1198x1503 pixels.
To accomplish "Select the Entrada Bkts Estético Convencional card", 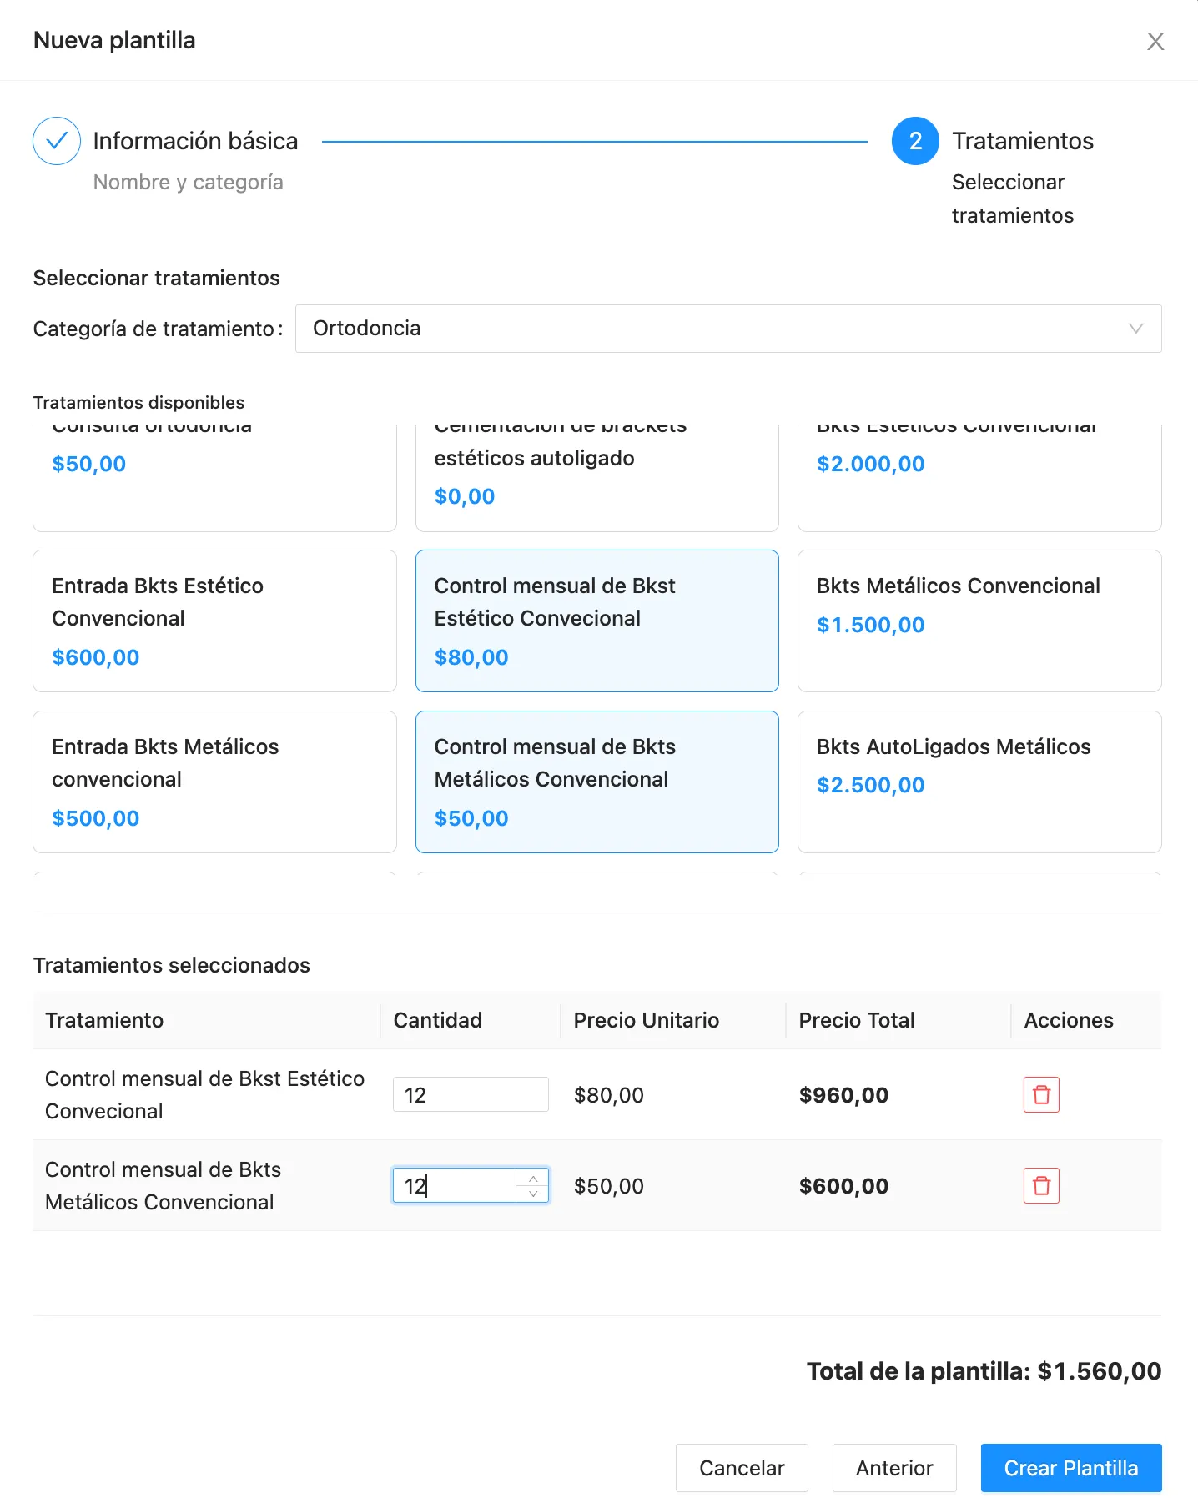I will pyautogui.click(x=214, y=621).
